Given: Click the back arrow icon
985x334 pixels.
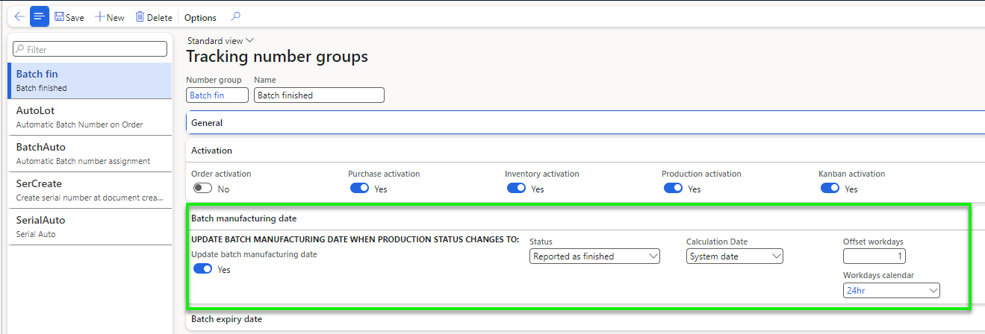Looking at the screenshot, I should (19, 16).
